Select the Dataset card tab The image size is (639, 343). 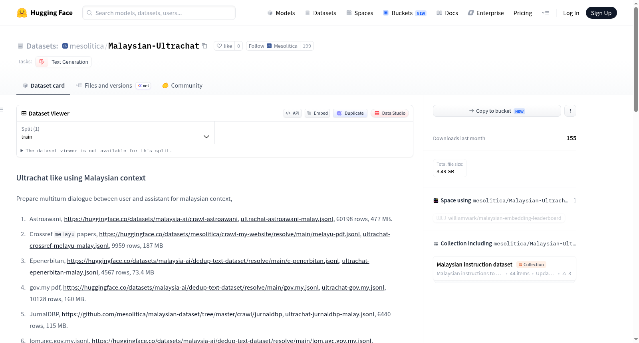tap(44, 86)
